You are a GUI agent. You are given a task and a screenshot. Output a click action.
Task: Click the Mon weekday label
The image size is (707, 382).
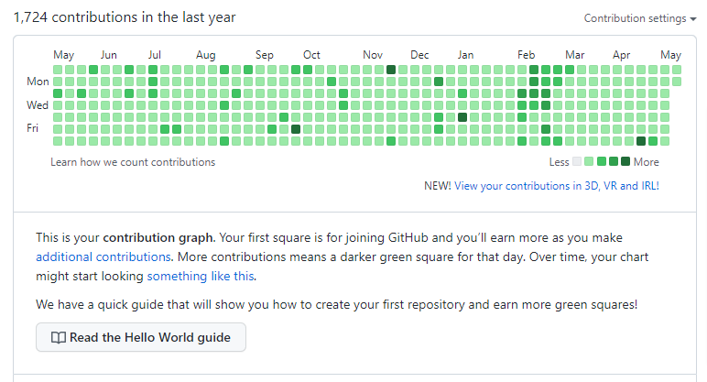(x=38, y=82)
